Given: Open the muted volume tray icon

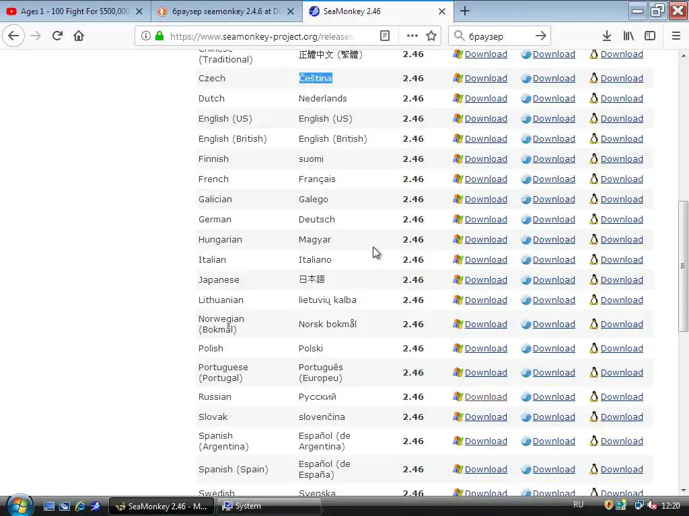Looking at the screenshot, I should pos(652,505).
